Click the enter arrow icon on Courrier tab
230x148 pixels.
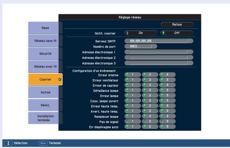[x=60, y=80]
